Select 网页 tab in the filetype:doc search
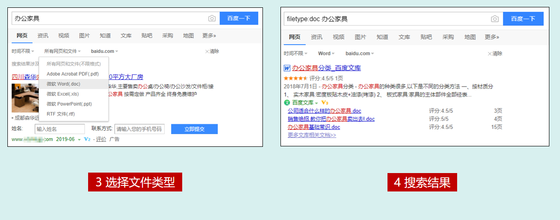Image resolution: width=560 pixels, height=220 pixels. click(x=294, y=37)
